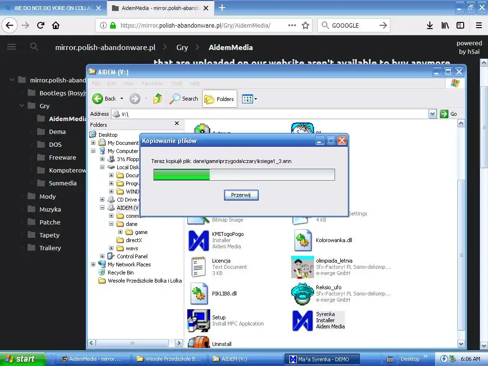Open the View menu in explorer

click(129, 83)
